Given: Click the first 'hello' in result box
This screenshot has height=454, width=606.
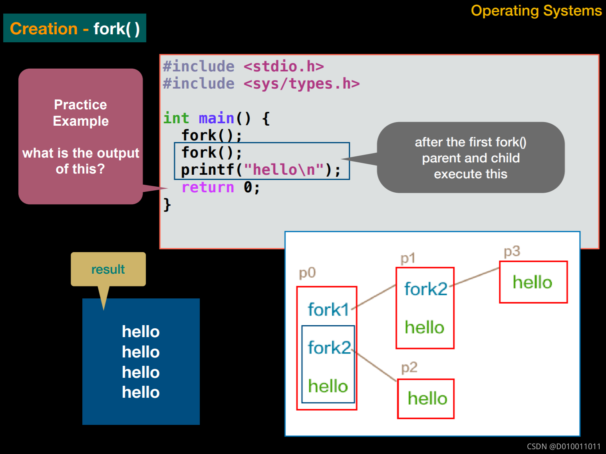Looking at the screenshot, I should click(x=141, y=332).
